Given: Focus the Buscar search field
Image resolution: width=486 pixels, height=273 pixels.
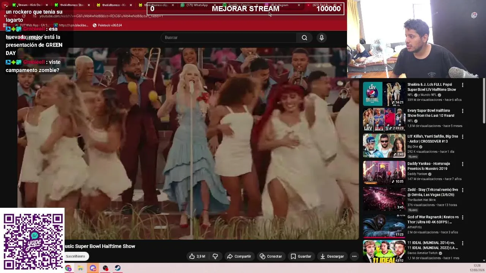Looking at the screenshot, I should click(x=229, y=38).
